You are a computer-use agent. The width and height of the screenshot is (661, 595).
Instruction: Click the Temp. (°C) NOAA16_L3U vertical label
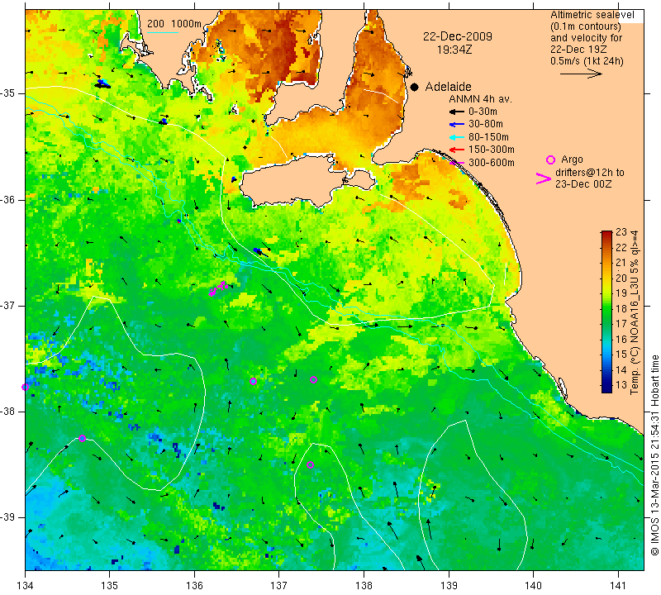coord(634,312)
